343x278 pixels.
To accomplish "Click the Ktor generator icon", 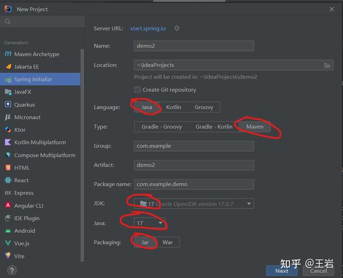I will (x=8, y=130).
